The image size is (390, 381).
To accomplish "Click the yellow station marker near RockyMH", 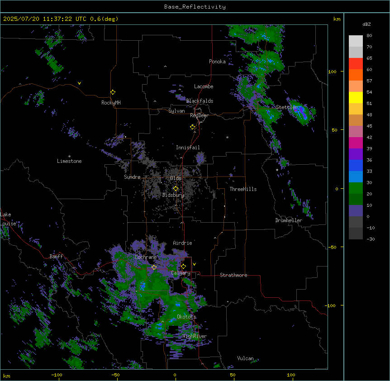I will (113, 92).
